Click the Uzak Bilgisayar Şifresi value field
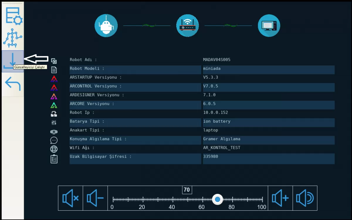The image size is (352, 220). [268, 158]
